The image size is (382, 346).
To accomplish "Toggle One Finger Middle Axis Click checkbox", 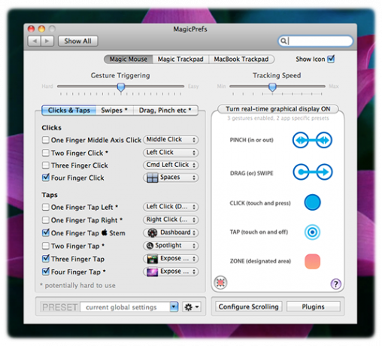I will (46, 140).
